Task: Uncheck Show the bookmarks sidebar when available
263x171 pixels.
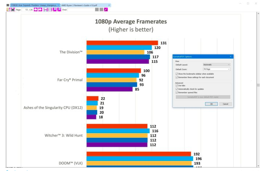Action: (177, 74)
